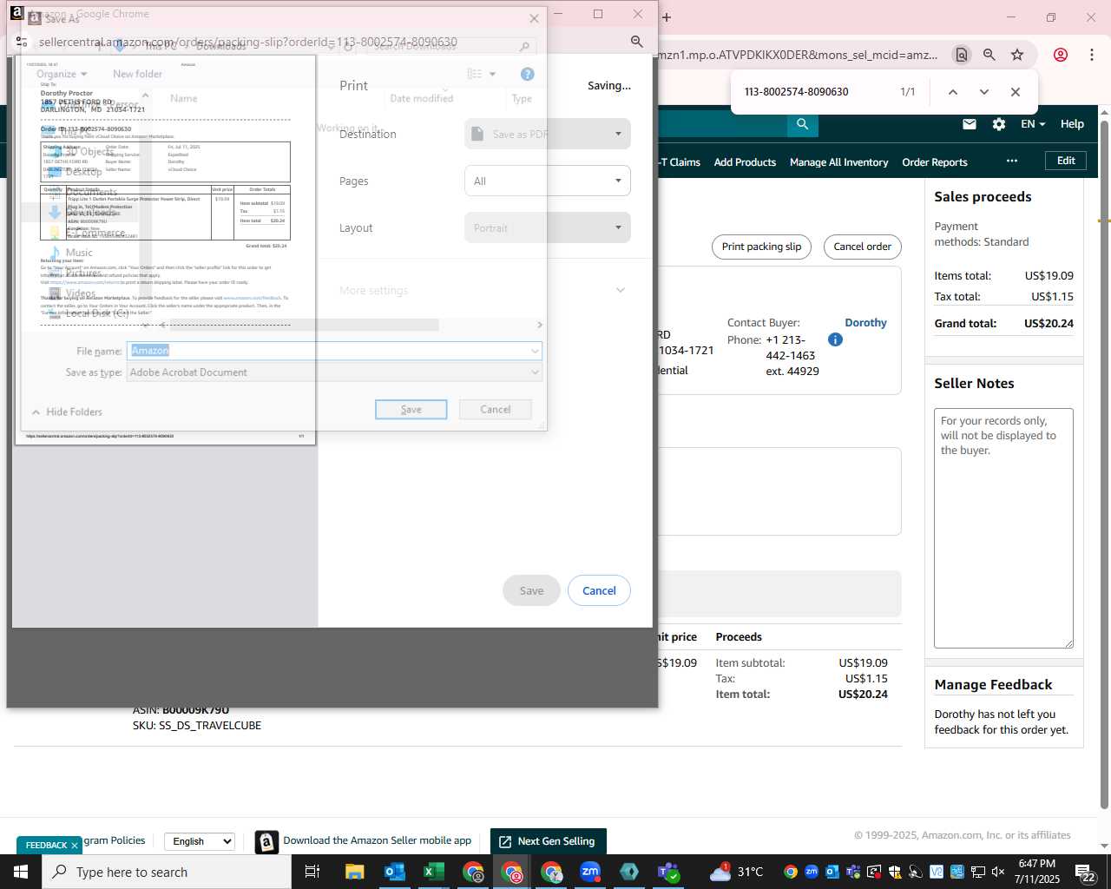Open Excel from the taskbar
Screen dimensions: 1111x889
(433, 872)
